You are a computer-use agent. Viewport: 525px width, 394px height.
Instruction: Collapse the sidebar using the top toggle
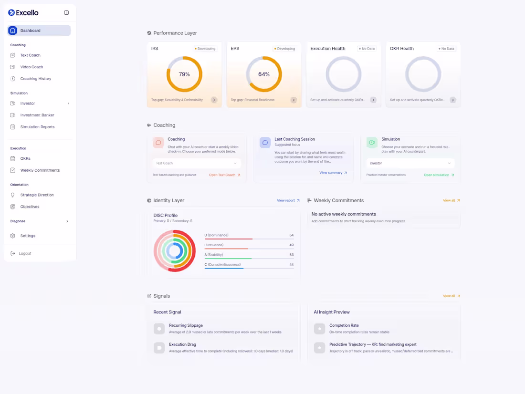(66, 12)
